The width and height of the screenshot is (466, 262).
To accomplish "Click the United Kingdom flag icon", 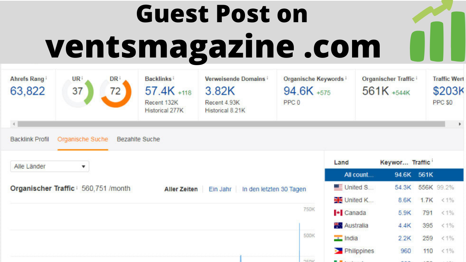I will (339, 200).
